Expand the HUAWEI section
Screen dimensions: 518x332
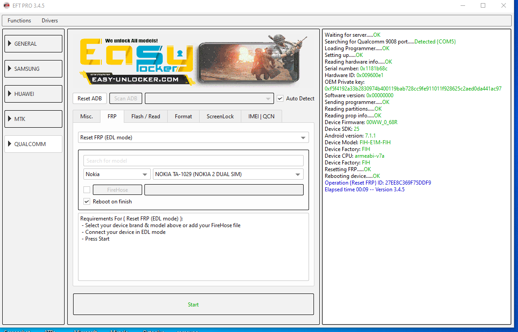[x=33, y=94]
